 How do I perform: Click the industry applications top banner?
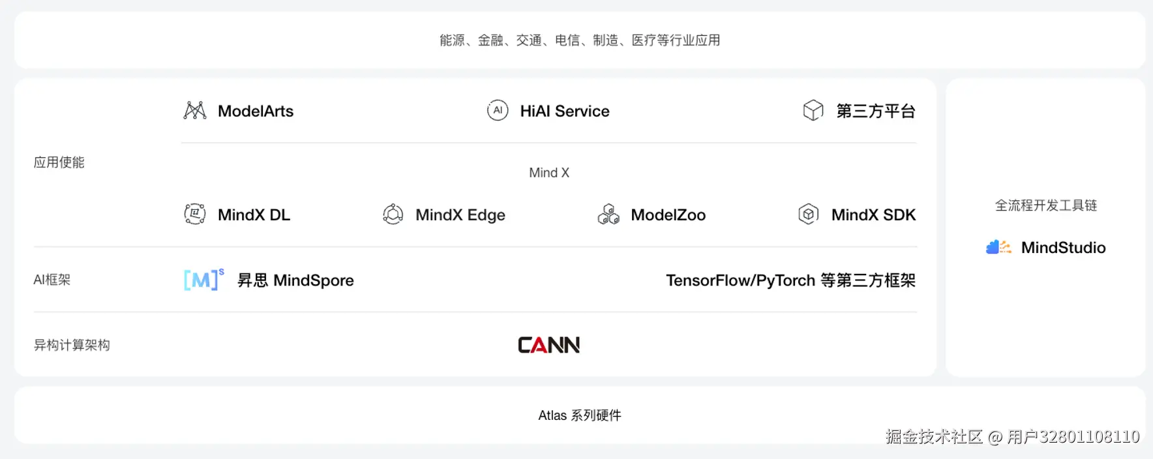pos(580,40)
